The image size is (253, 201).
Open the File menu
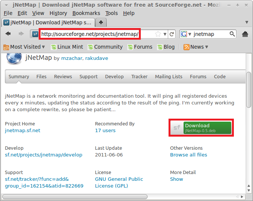click(8, 13)
